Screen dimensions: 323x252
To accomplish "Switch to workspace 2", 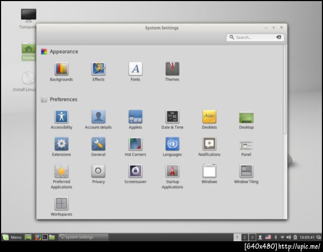I will tap(244, 237).
